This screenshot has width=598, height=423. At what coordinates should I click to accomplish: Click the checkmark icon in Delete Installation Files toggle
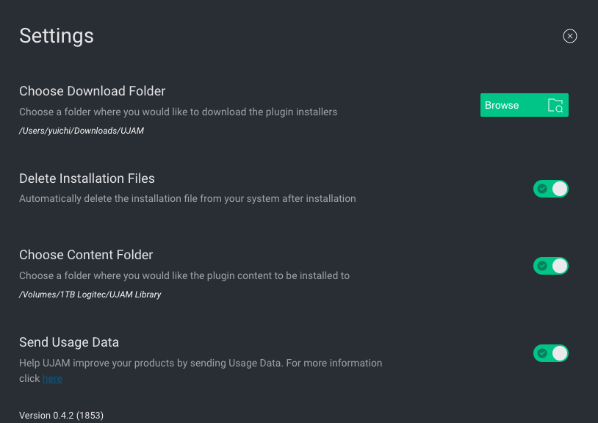542,189
